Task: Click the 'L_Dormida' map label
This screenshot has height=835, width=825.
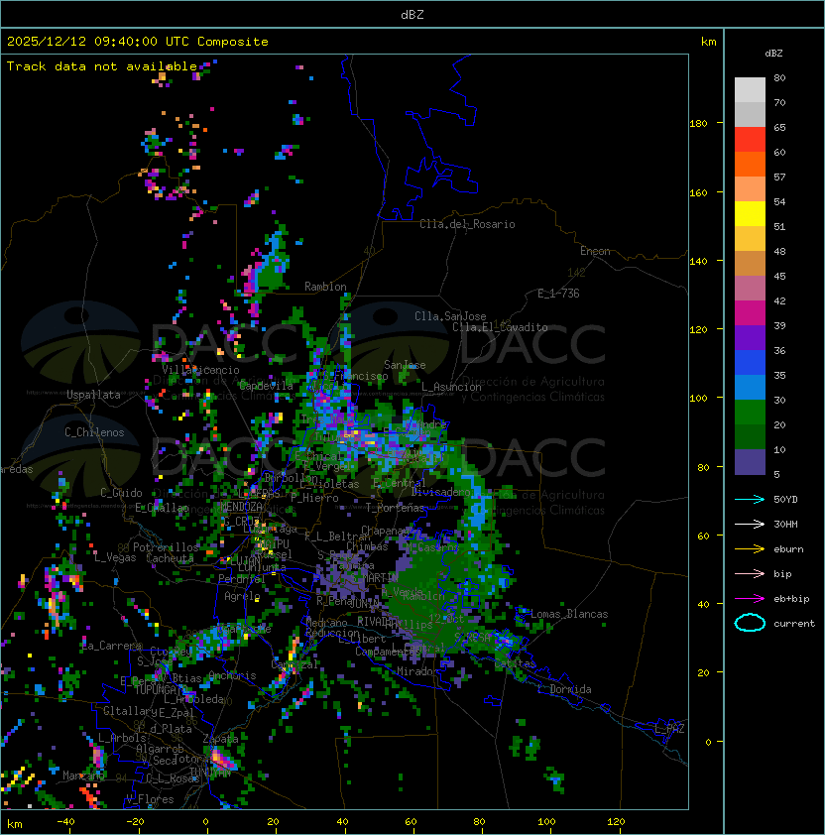Action: coord(564,689)
